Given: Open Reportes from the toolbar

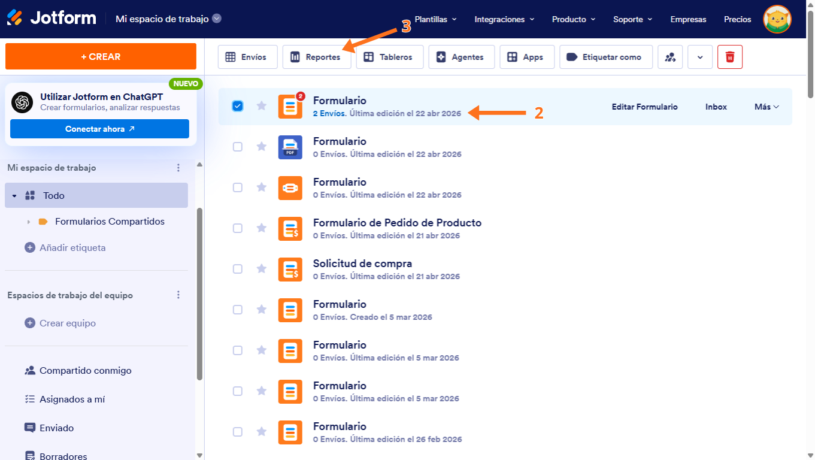Looking at the screenshot, I should coord(316,56).
